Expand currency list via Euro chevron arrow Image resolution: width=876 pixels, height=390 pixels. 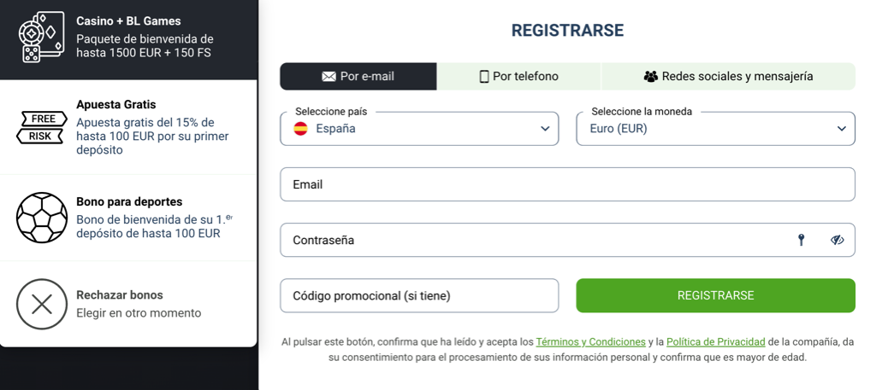pos(842,129)
